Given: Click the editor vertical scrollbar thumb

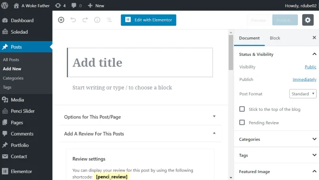Looking at the screenshot, I should pos(231,52).
